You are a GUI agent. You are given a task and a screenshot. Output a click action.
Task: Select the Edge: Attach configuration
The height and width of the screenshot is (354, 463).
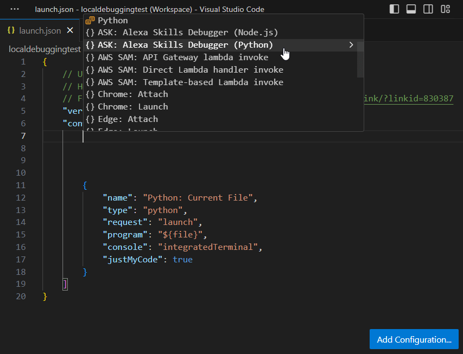tap(224, 119)
